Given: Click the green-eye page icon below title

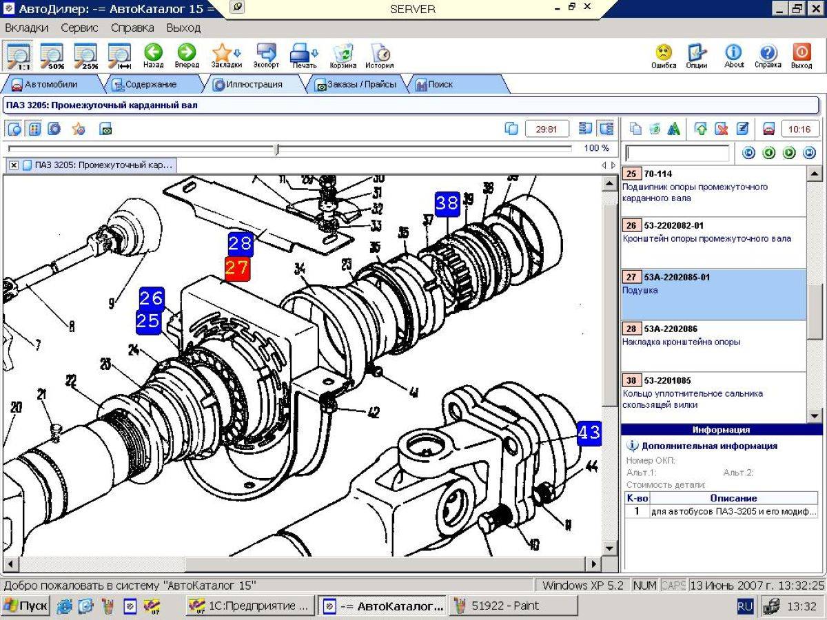Looking at the screenshot, I should (x=105, y=129).
